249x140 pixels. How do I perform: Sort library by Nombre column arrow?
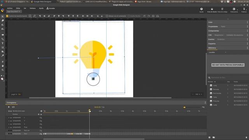(215, 82)
